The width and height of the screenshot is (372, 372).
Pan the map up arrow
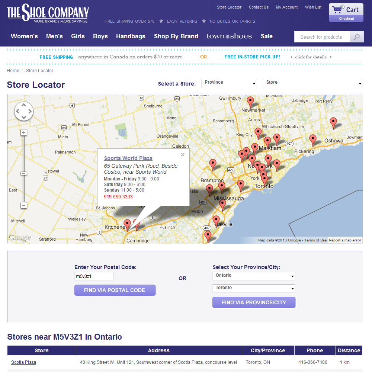24,105
